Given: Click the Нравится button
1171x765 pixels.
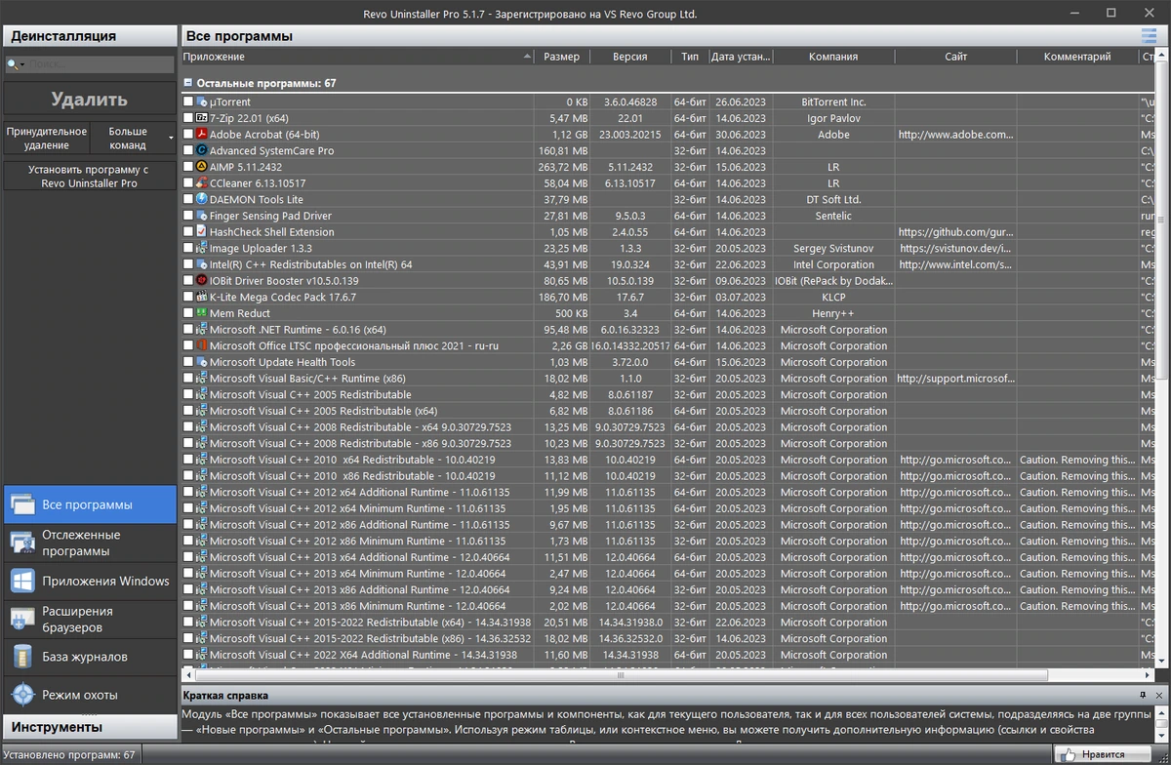Looking at the screenshot, I should 1104,754.
